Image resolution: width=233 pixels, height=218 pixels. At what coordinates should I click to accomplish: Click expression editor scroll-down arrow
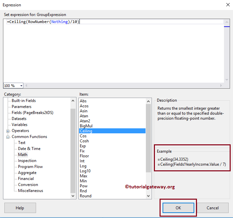[227, 80]
